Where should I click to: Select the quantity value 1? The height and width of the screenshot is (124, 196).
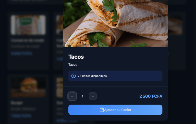[x=82, y=96]
